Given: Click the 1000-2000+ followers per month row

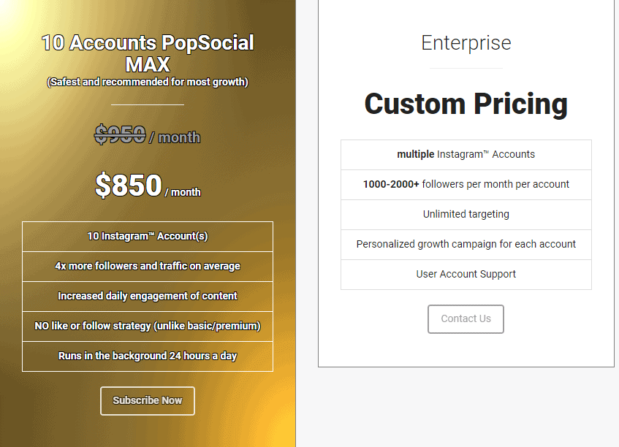Looking at the screenshot, I should [x=466, y=185].
